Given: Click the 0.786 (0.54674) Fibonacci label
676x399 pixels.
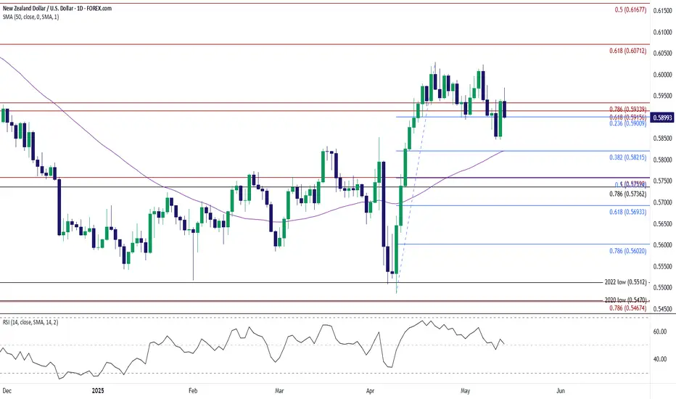Looking at the screenshot, I should (627, 308).
